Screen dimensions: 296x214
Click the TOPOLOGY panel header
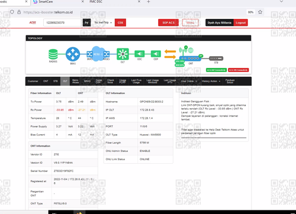click(x=139, y=38)
